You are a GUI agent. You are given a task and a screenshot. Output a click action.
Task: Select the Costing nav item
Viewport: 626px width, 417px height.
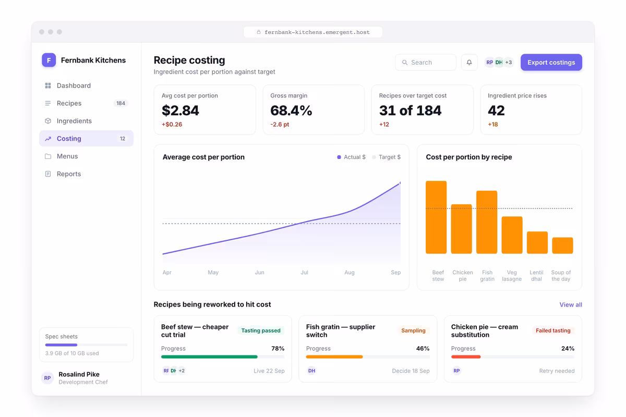86,139
